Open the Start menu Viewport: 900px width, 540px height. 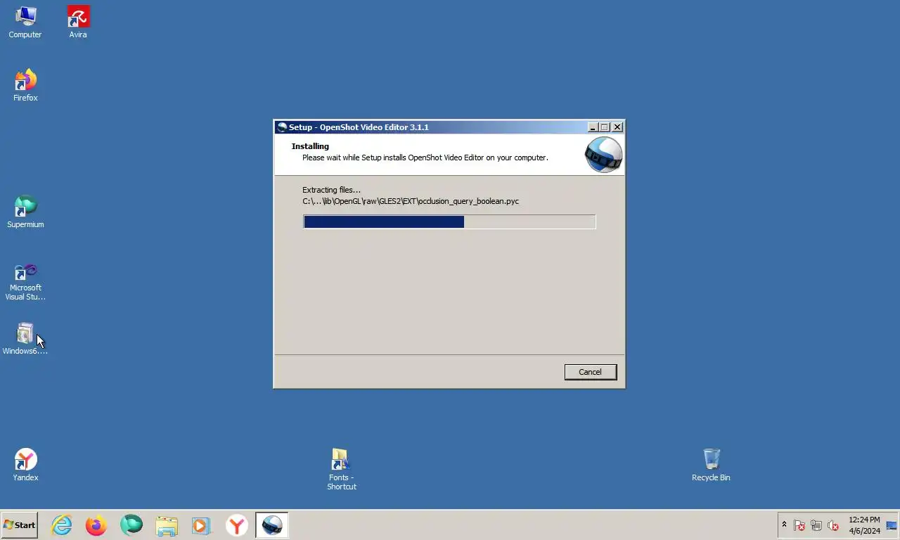20,525
